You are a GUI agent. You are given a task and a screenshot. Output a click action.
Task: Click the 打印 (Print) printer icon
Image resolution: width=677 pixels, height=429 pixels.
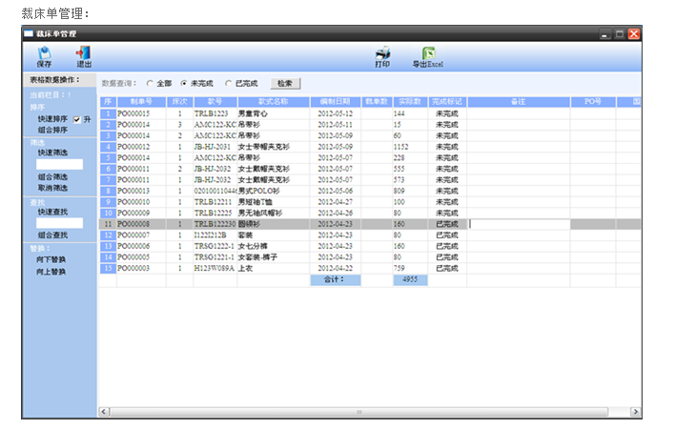(x=382, y=53)
